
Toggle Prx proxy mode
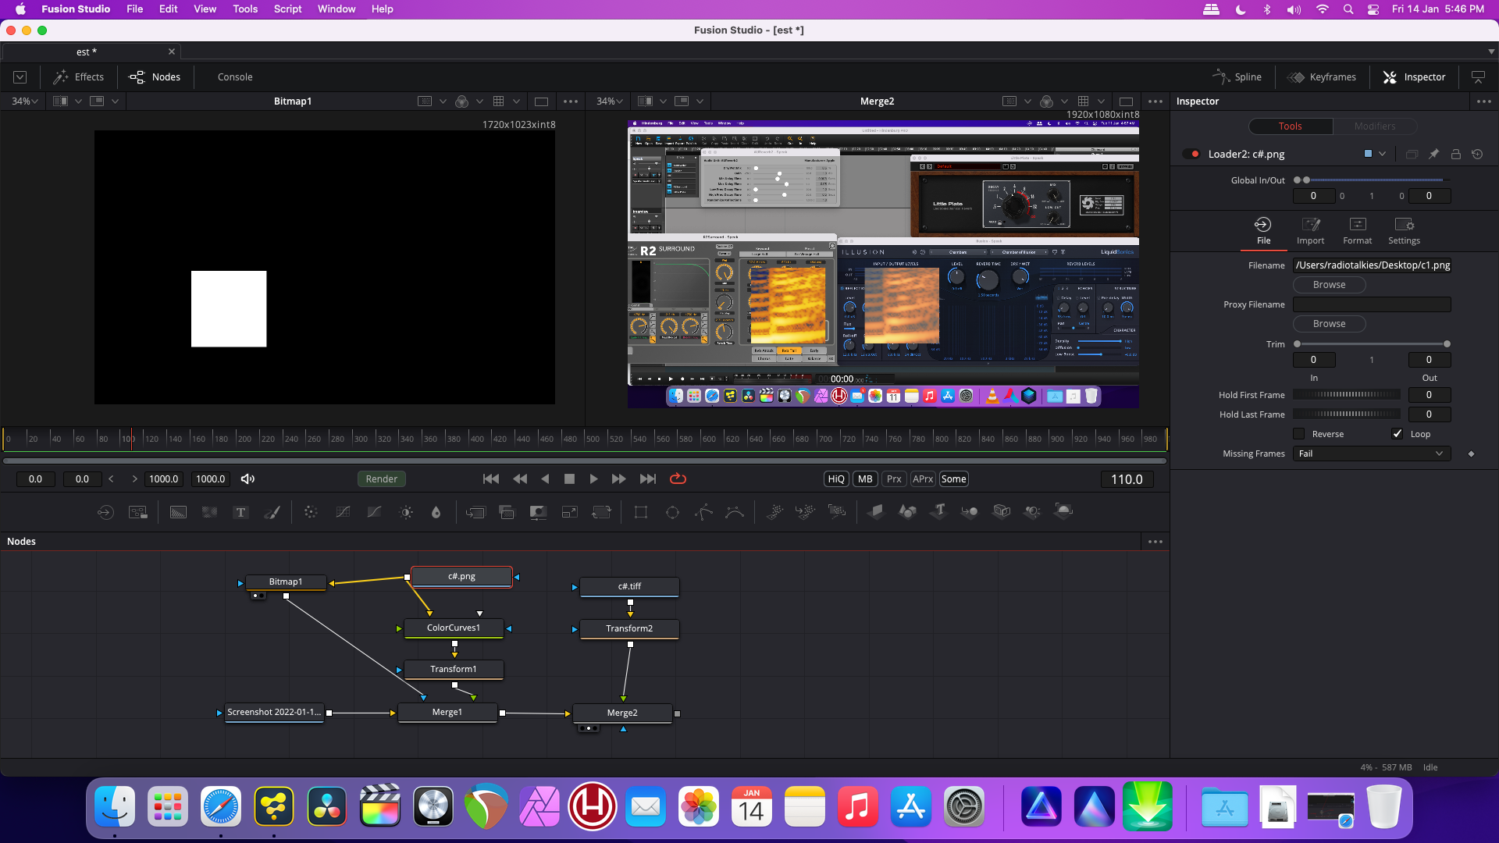(894, 479)
